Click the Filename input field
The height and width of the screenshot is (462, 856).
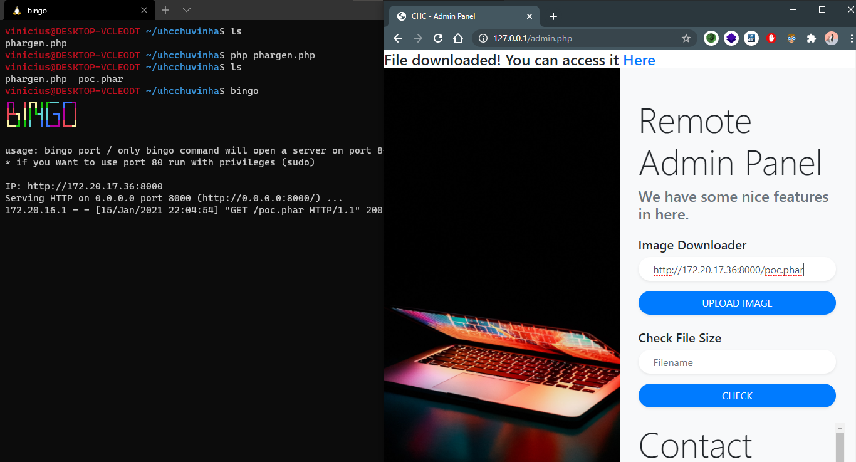tap(737, 362)
